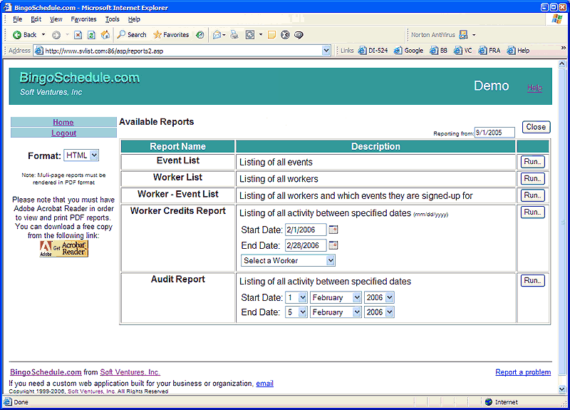Stop page loading with the red X icon
The width and height of the screenshot is (570, 410).
[78, 35]
